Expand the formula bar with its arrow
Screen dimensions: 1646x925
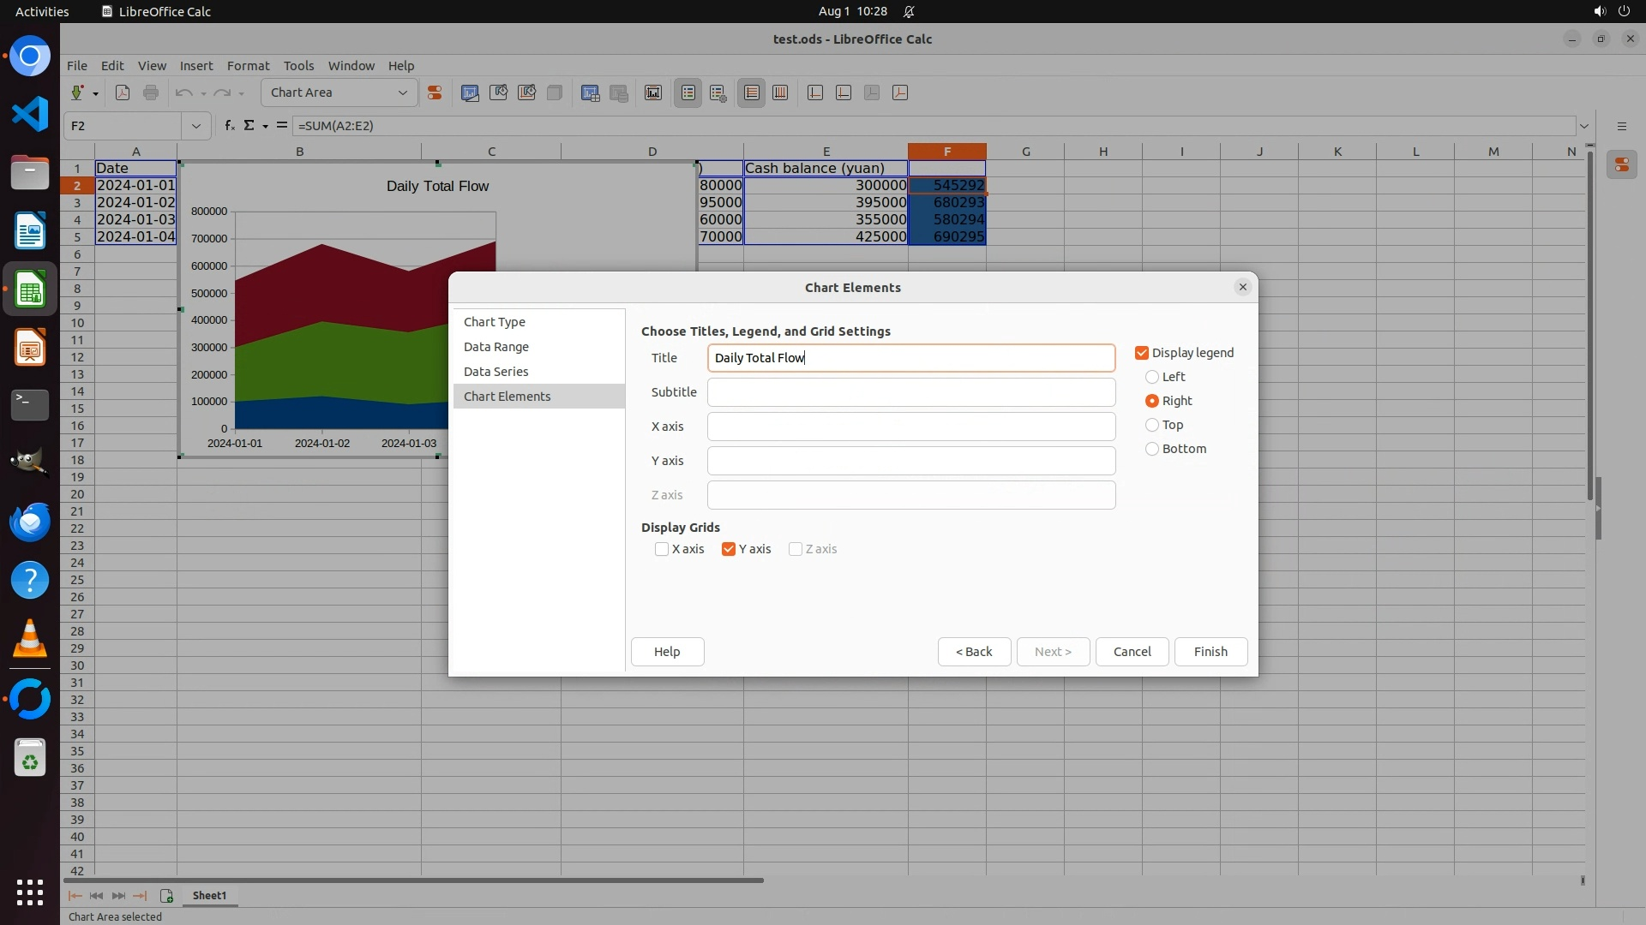point(1584,126)
